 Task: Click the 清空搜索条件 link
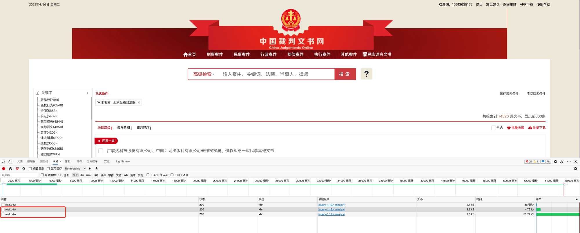[536, 94]
